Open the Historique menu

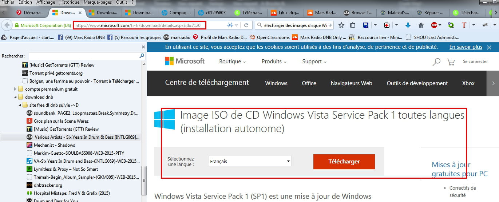click(69, 2)
